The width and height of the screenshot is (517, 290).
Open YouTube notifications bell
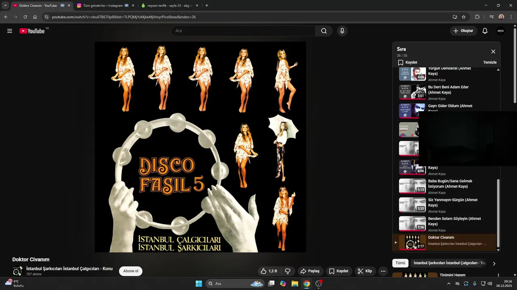pos(485,31)
